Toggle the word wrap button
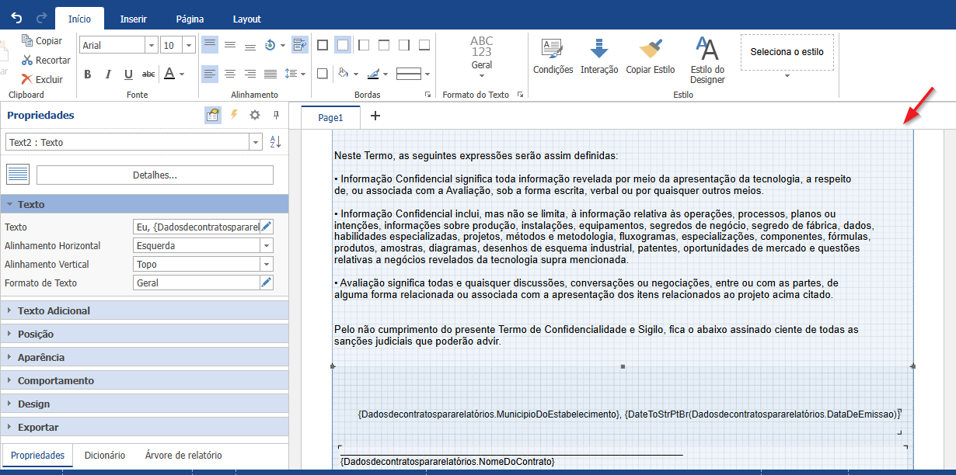 click(299, 45)
